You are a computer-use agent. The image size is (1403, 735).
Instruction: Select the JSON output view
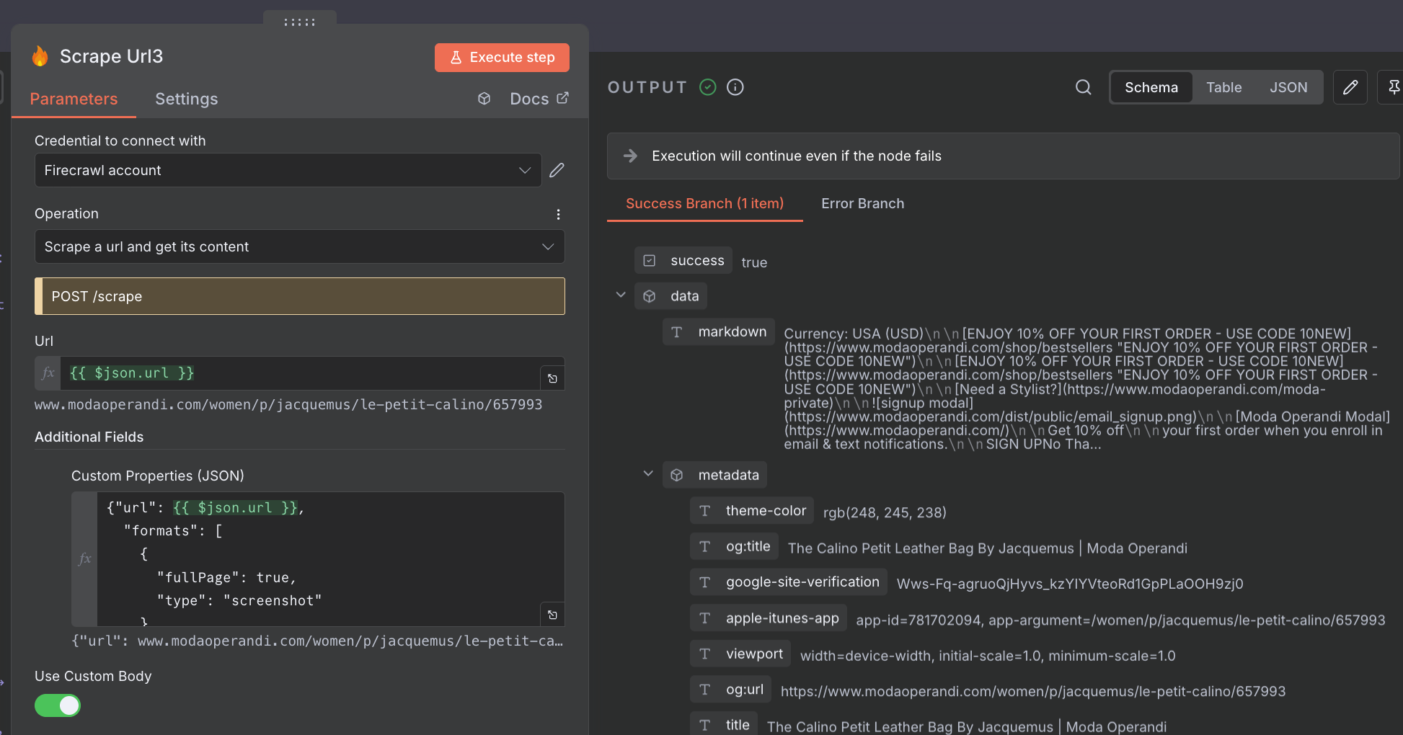pos(1288,87)
